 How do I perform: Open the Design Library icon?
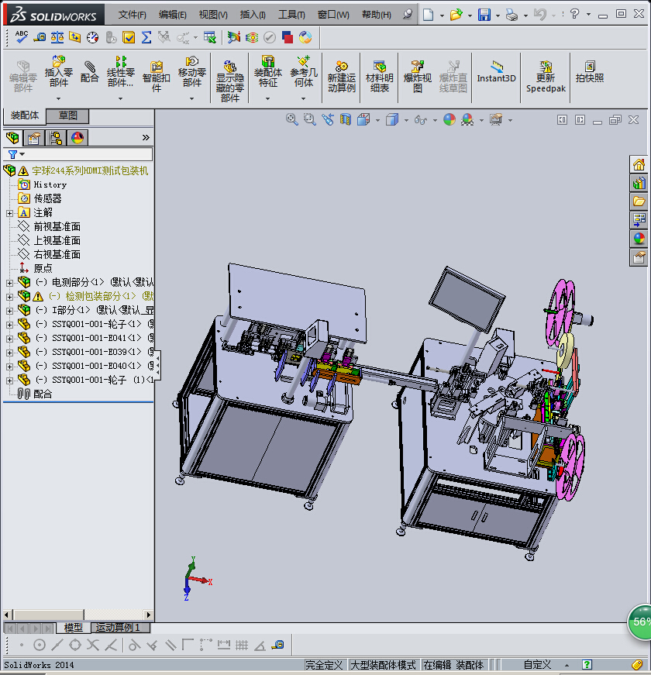click(x=639, y=183)
